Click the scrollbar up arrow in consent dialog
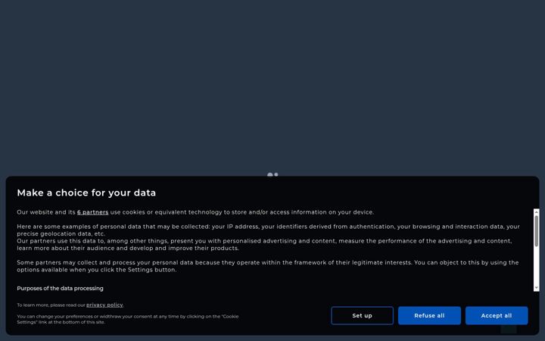545x341 pixels. point(537,211)
